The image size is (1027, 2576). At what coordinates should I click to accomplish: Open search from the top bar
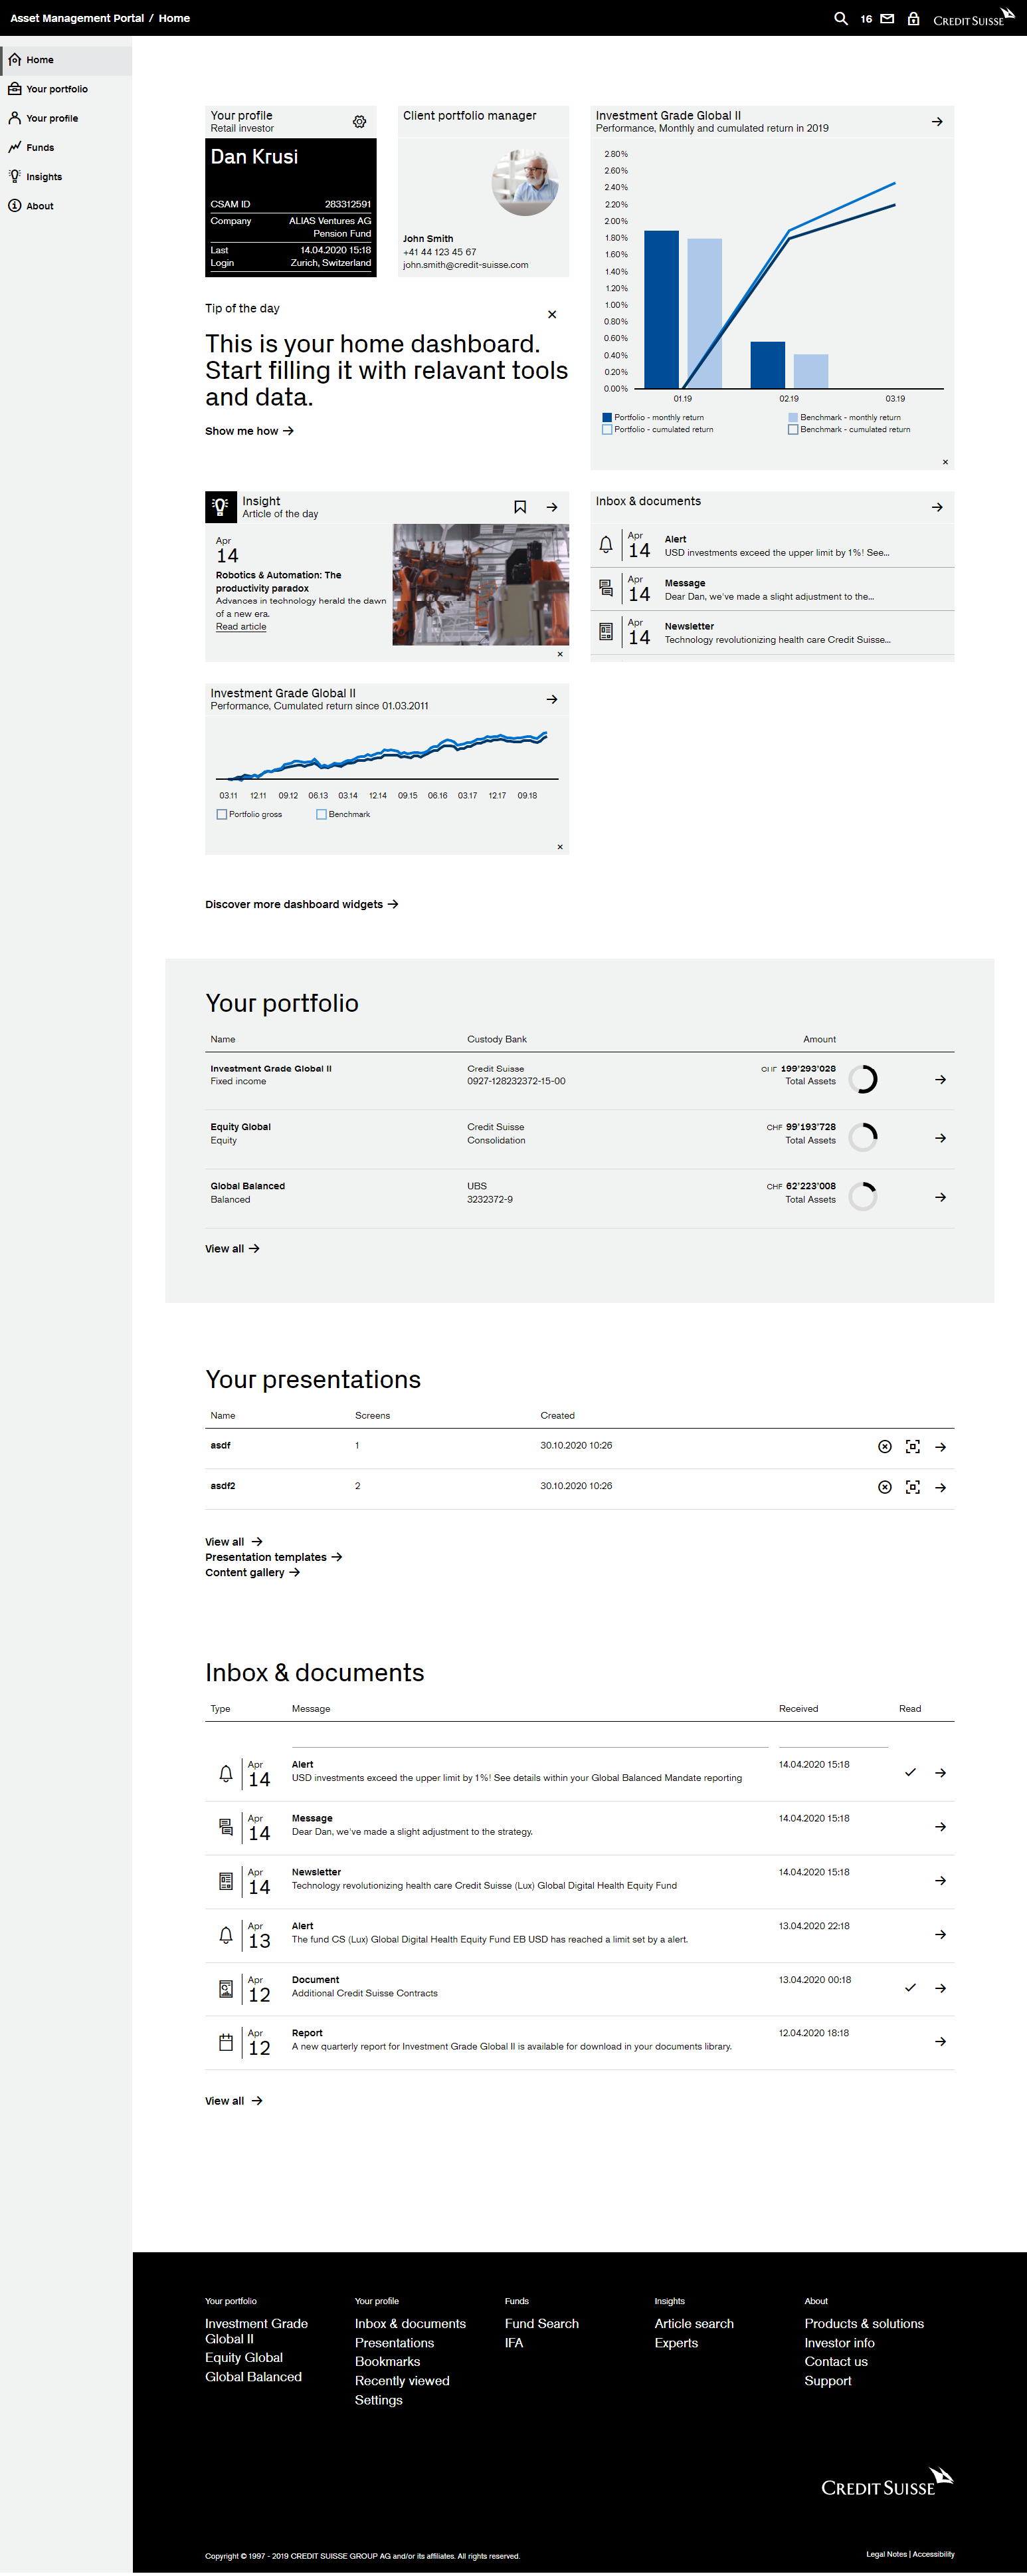(840, 18)
